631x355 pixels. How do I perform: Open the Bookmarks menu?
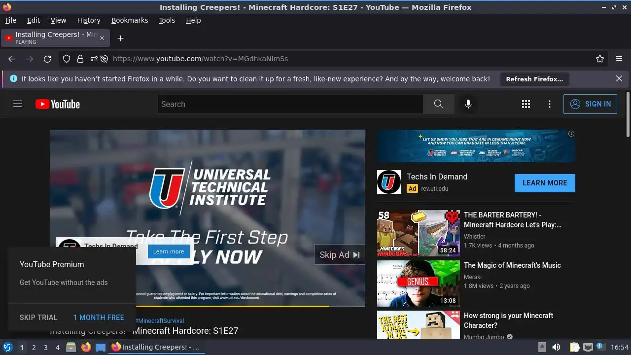click(130, 20)
